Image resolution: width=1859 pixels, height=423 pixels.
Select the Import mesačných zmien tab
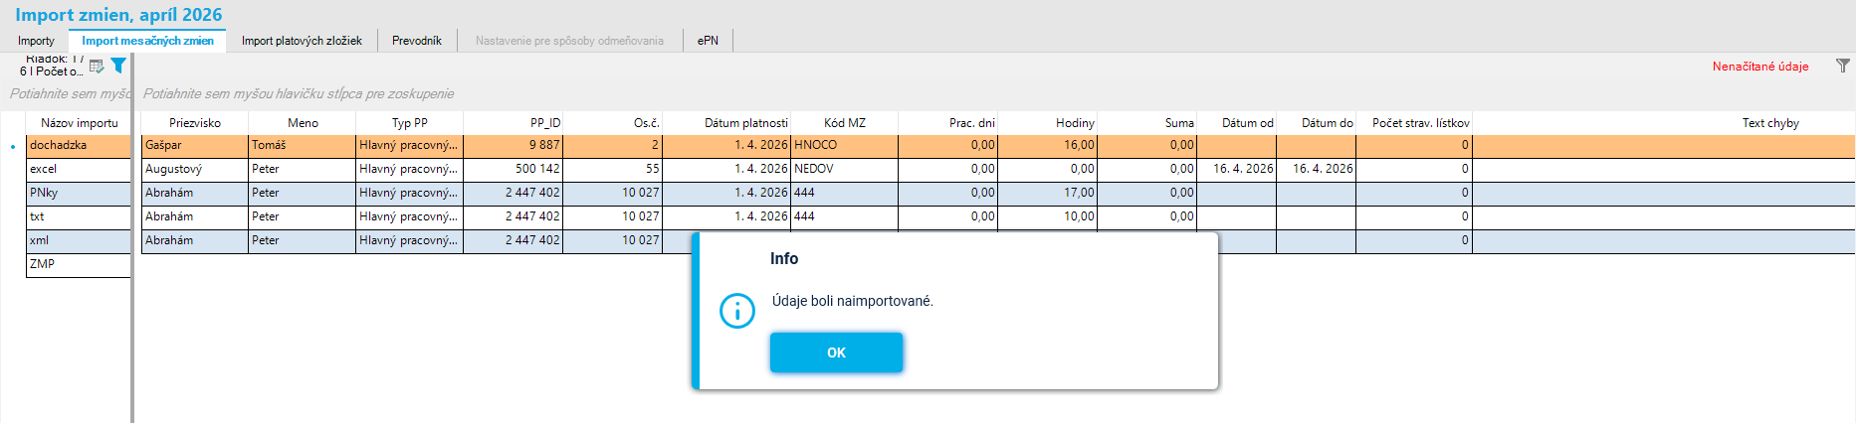[x=147, y=41]
